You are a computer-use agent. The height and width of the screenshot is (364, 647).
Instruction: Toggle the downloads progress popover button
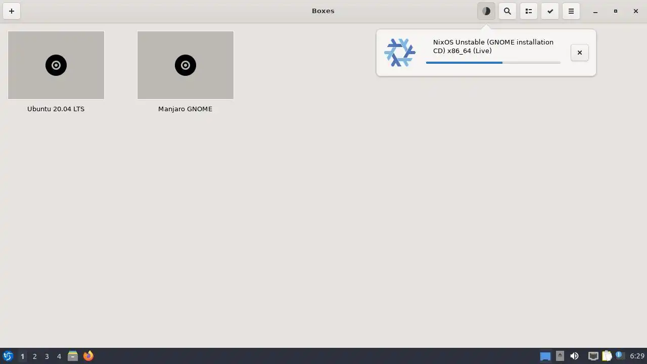(x=486, y=11)
